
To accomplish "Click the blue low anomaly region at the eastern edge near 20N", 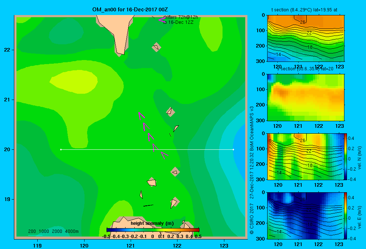I will 240,149.
